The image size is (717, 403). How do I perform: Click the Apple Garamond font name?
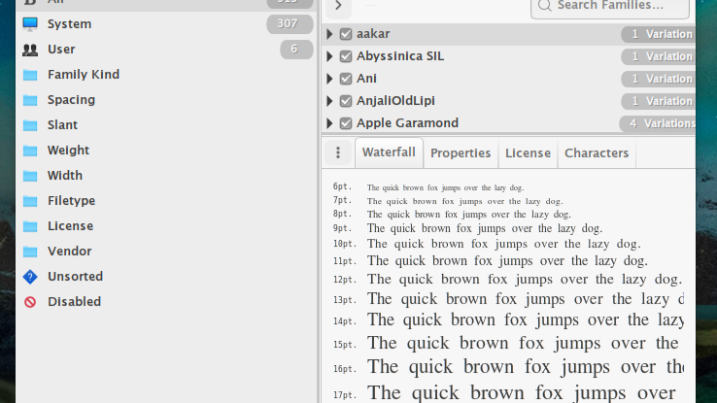click(407, 123)
